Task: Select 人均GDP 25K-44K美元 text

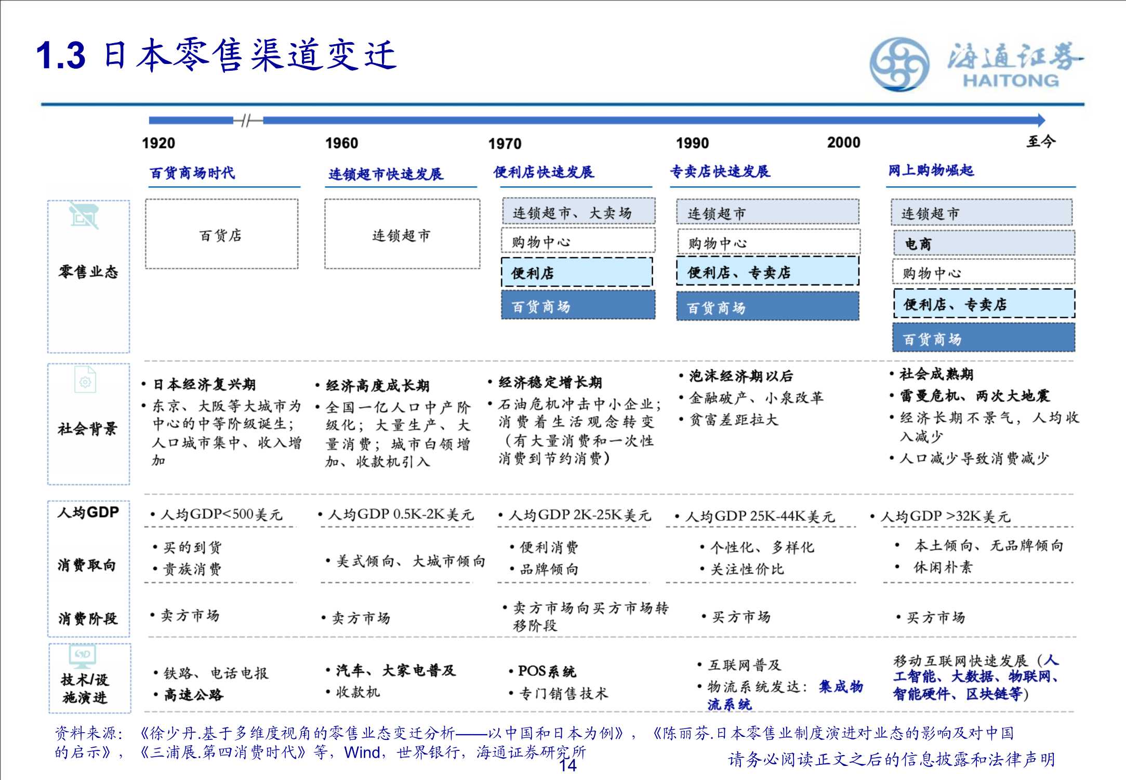Action: pyautogui.click(x=760, y=516)
